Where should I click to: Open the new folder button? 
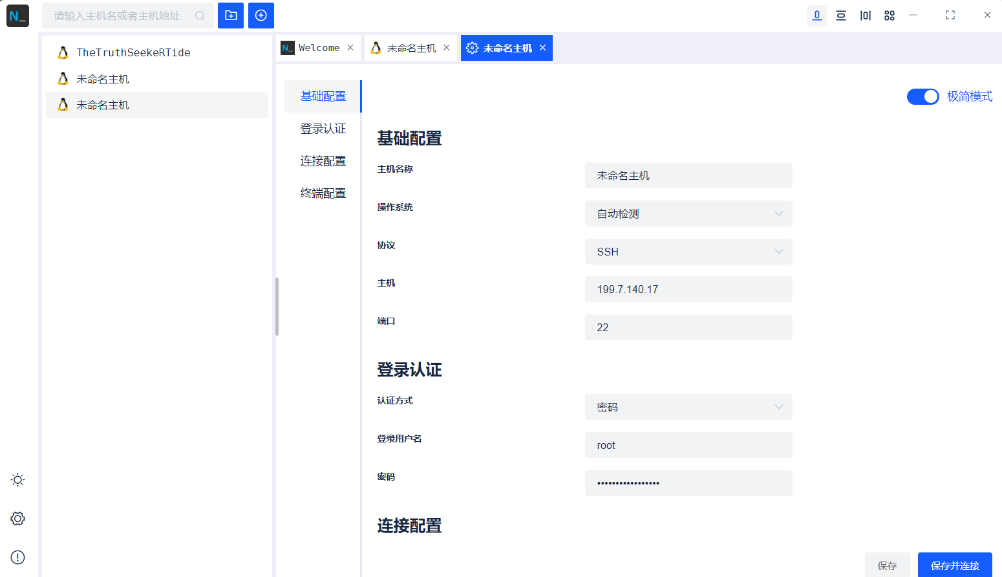click(231, 16)
